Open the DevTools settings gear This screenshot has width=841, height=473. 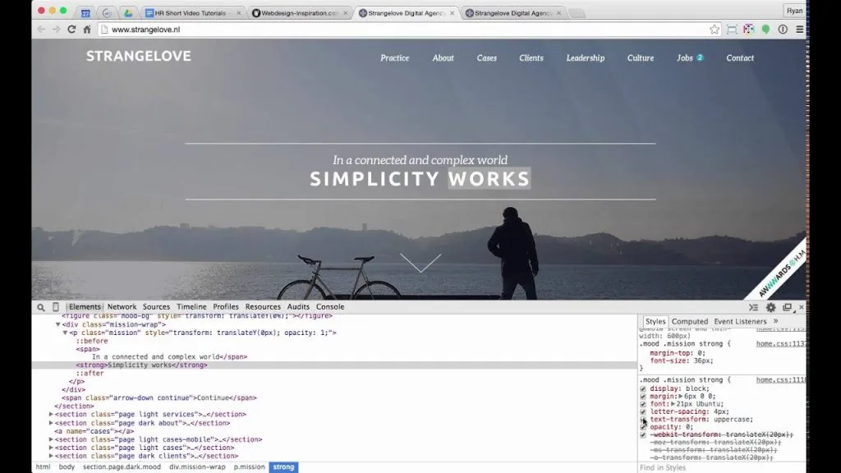pos(770,306)
